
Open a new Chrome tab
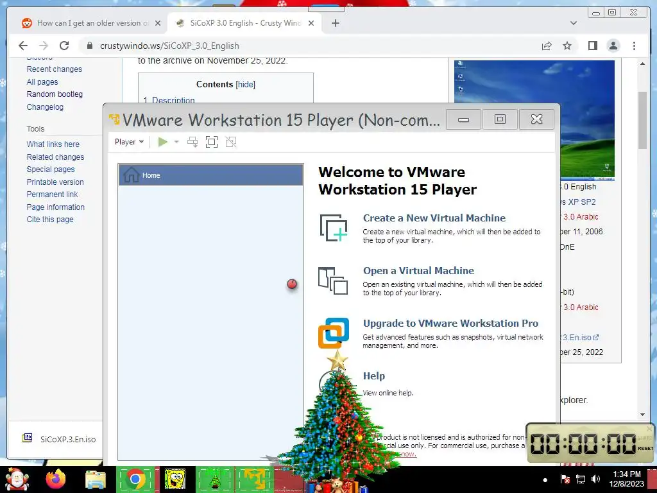[335, 23]
